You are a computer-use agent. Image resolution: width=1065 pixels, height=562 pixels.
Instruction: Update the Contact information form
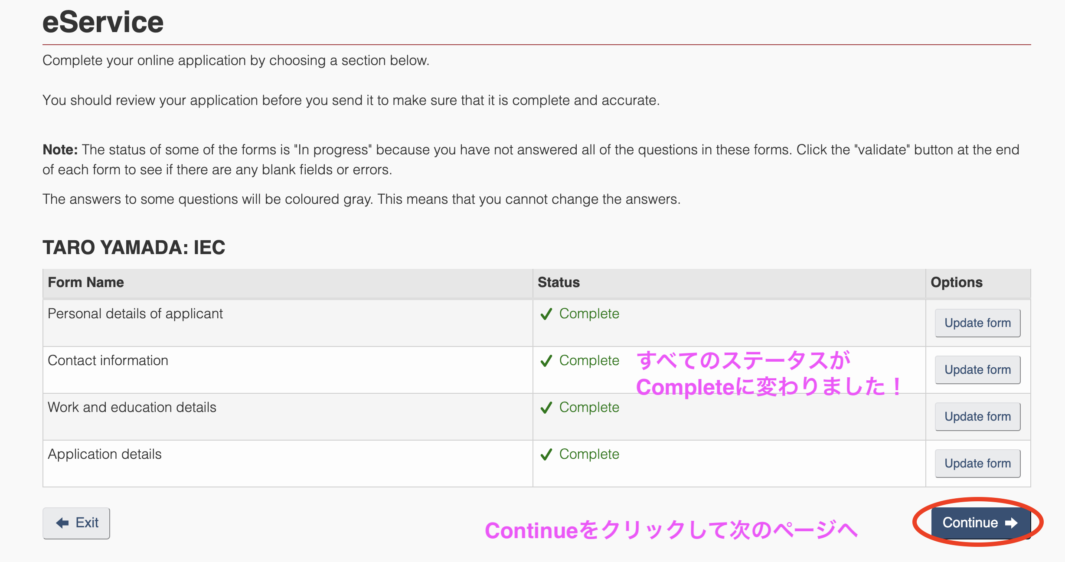click(977, 370)
